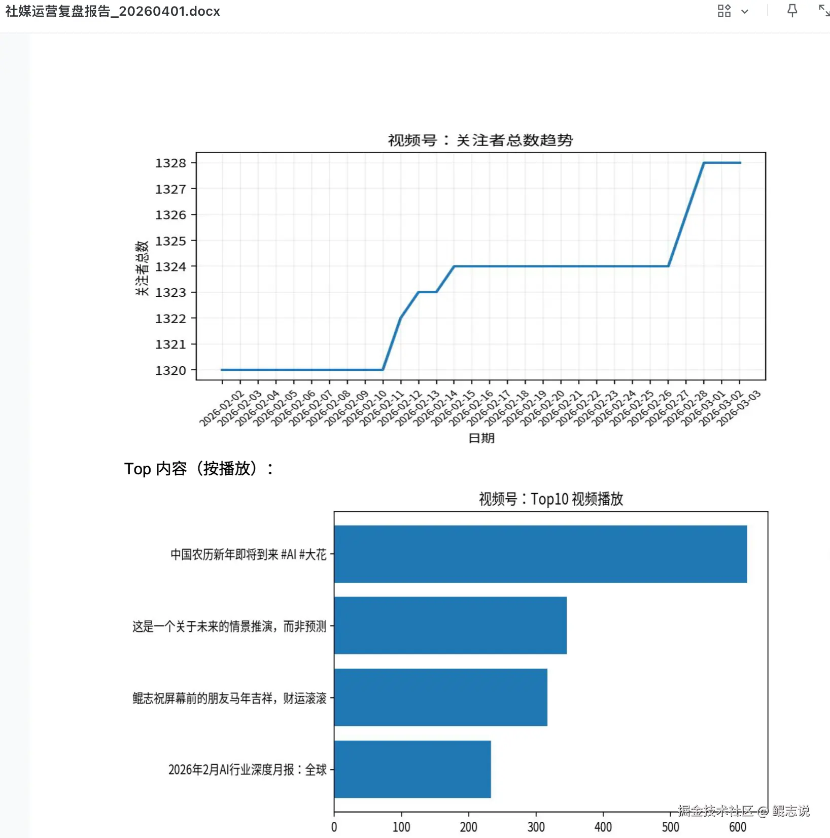Click the chart title 视频号：Top10 视频播放
830x838 pixels.
pyautogui.click(x=551, y=499)
